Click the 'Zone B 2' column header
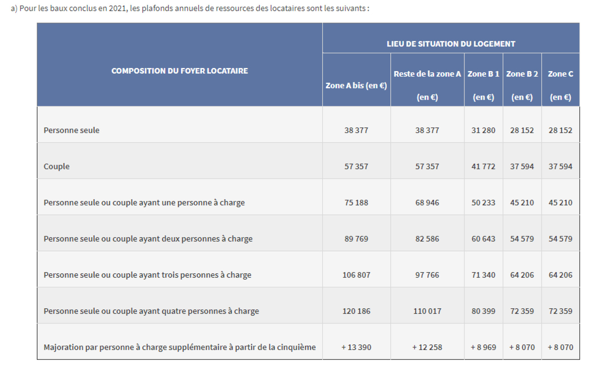The width and height of the screenshot is (596, 369). click(x=522, y=74)
